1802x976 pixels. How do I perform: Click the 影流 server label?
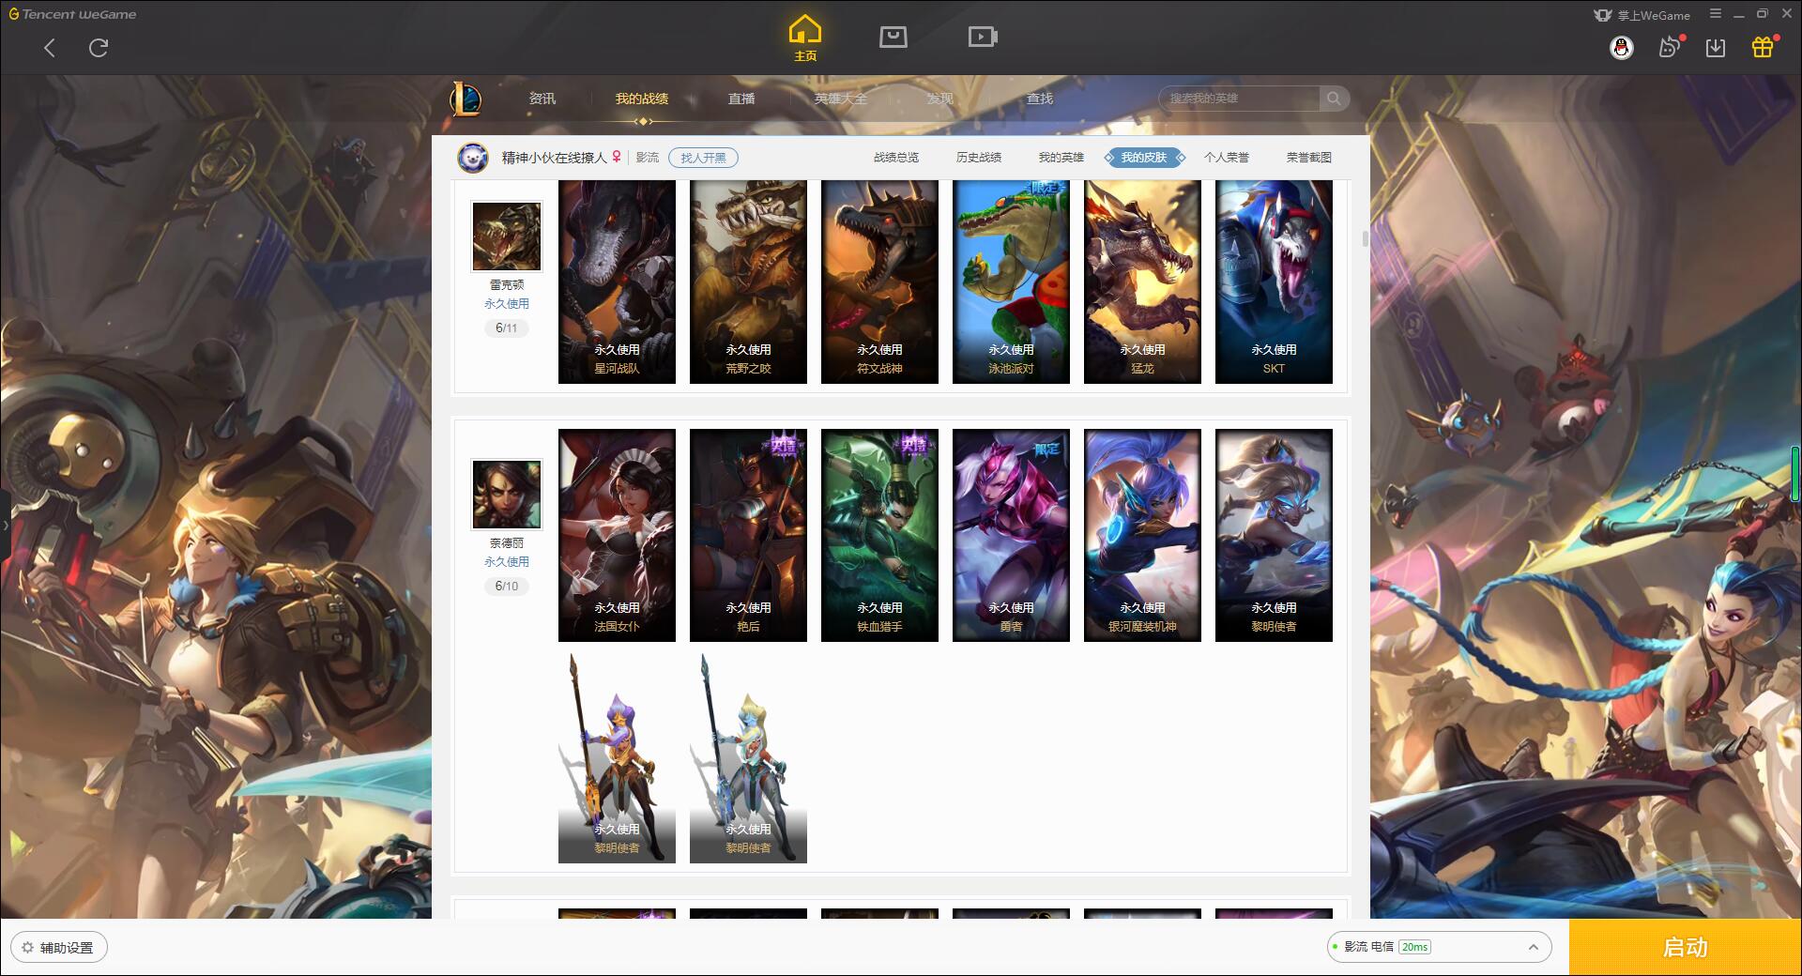coord(648,158)
